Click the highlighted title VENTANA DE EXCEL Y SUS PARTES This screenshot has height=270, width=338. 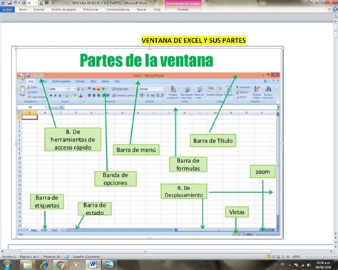tap(193, 41)
